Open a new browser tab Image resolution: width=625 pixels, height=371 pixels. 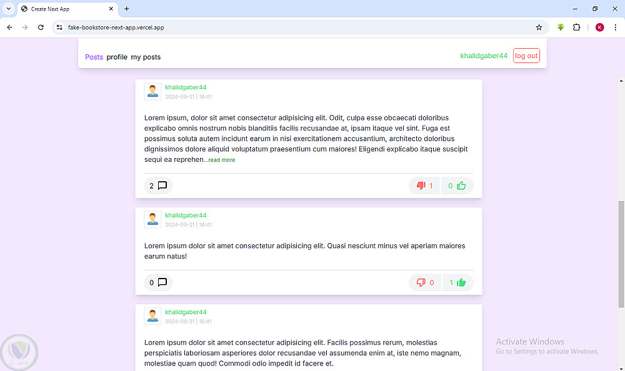(x=126, y=9)
